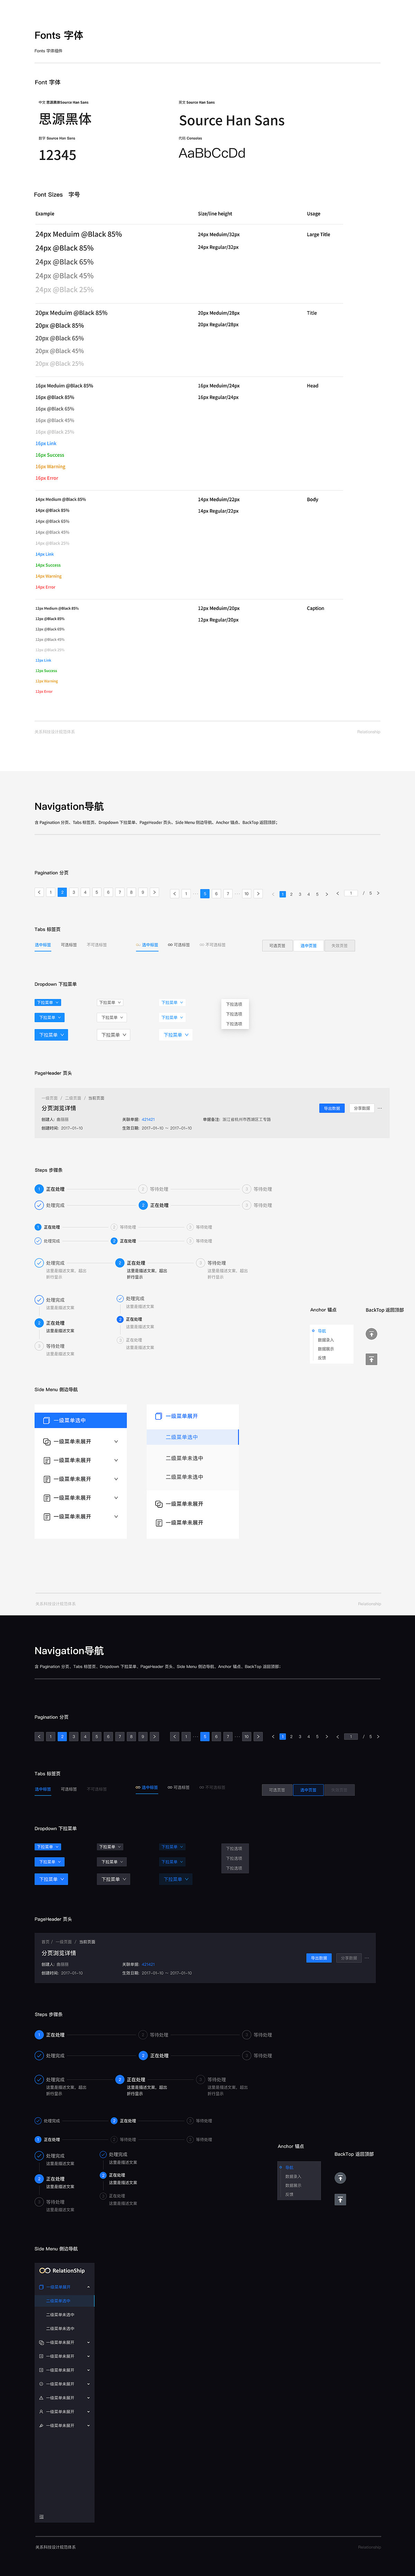Screen dimensions: 415x2576
Task: Open largest blue 下拉菜单 dropdown in dark section
Action: pos(51,1879)
